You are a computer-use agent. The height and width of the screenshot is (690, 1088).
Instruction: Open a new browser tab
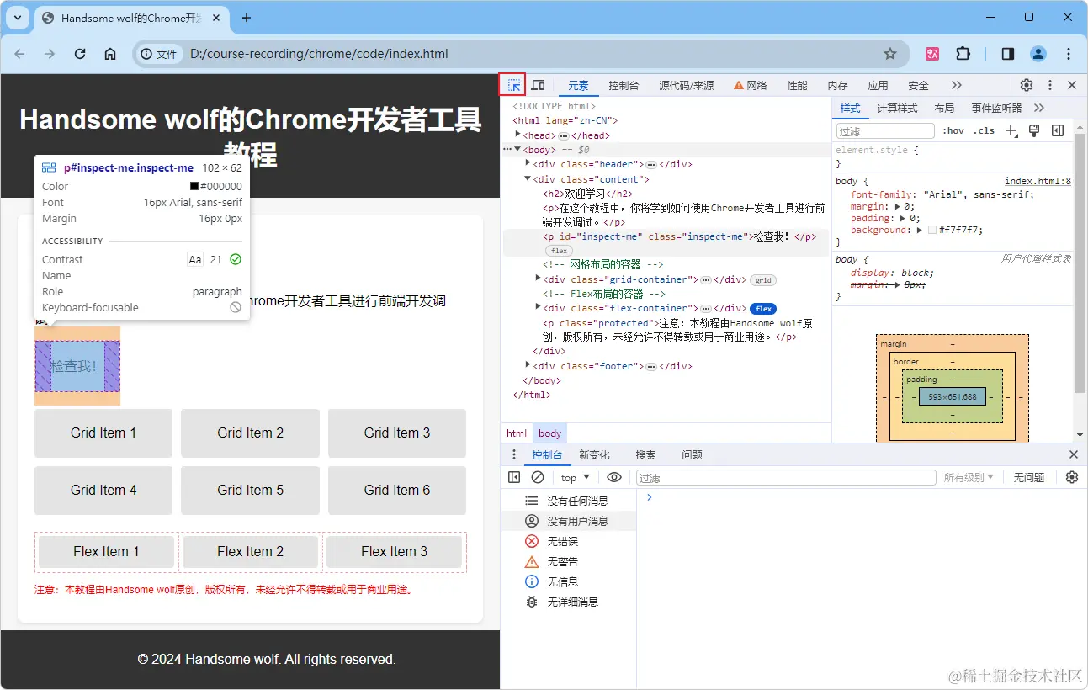(247, 18)
